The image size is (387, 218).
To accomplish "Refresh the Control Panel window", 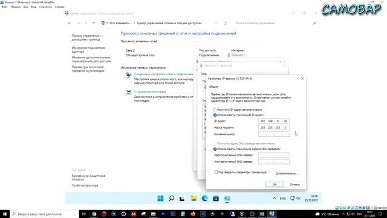I will coord(225,23).
